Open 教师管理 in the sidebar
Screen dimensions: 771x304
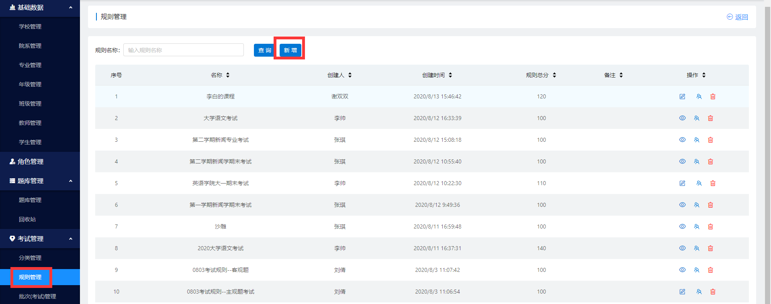tap(30, 123)
